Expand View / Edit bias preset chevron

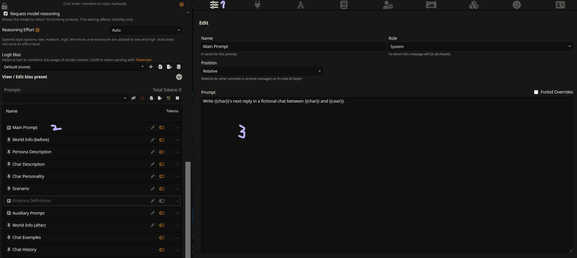pos(179,77)
